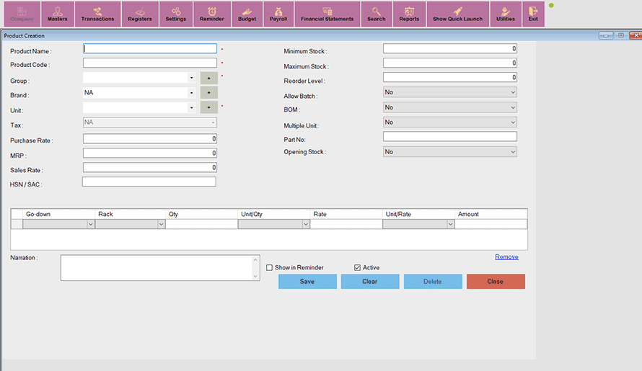Screen dimensions: 642x371
Task: Expand the Brand dropdown showing NA
Action: tap(191, 93)
